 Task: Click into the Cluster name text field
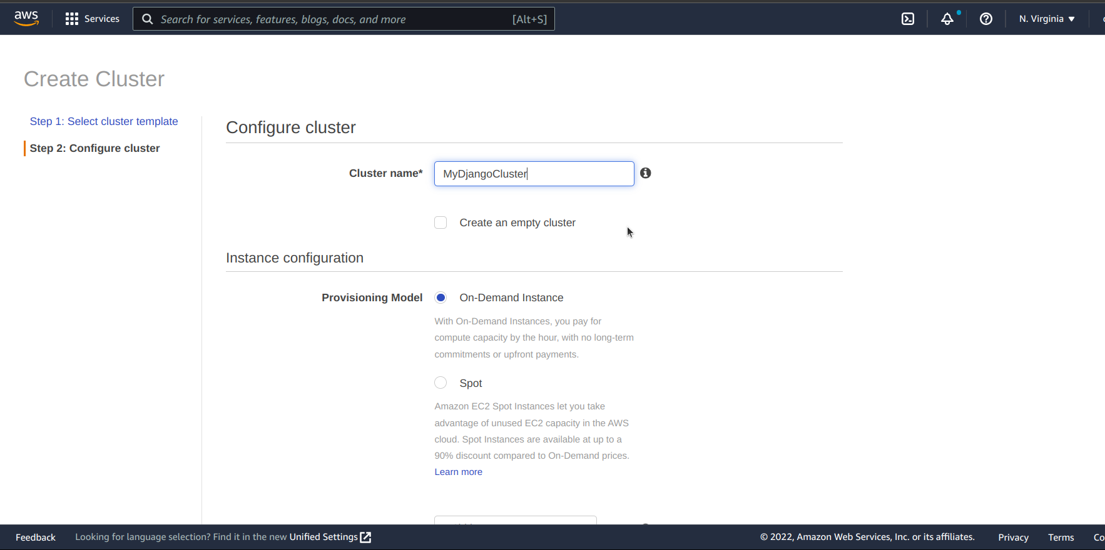pyautogui.click(x=534, y=174)
